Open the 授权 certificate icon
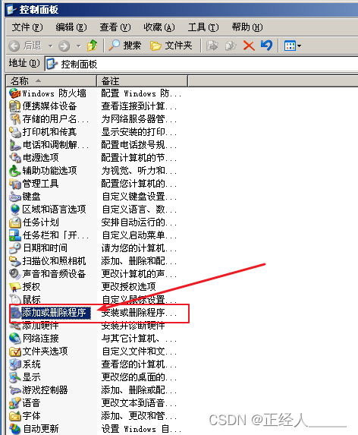The width and height of the screenshot is (358, 435). [15, 287]
